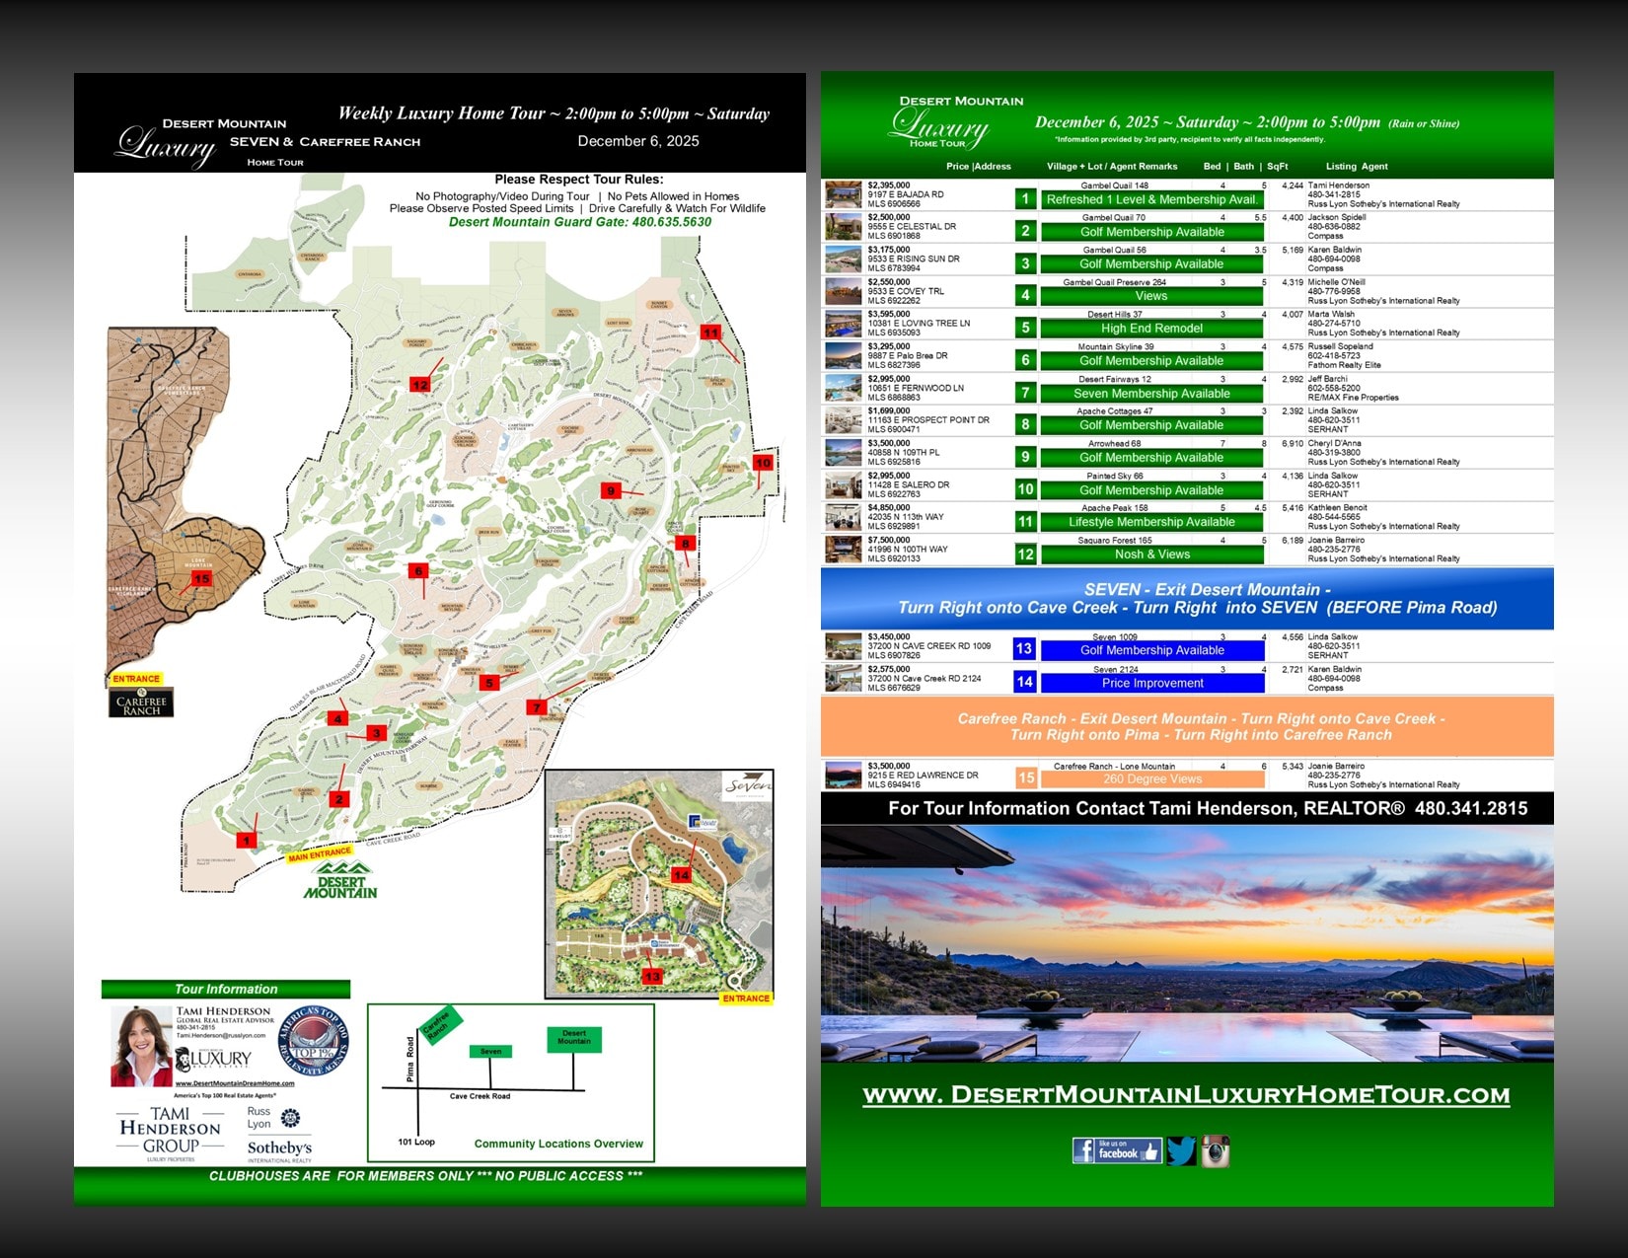Select map marker 15 in Carefree Ranch
Image resolution: width=1628 pixels, height=1258 pixels.
coord(201,579)
